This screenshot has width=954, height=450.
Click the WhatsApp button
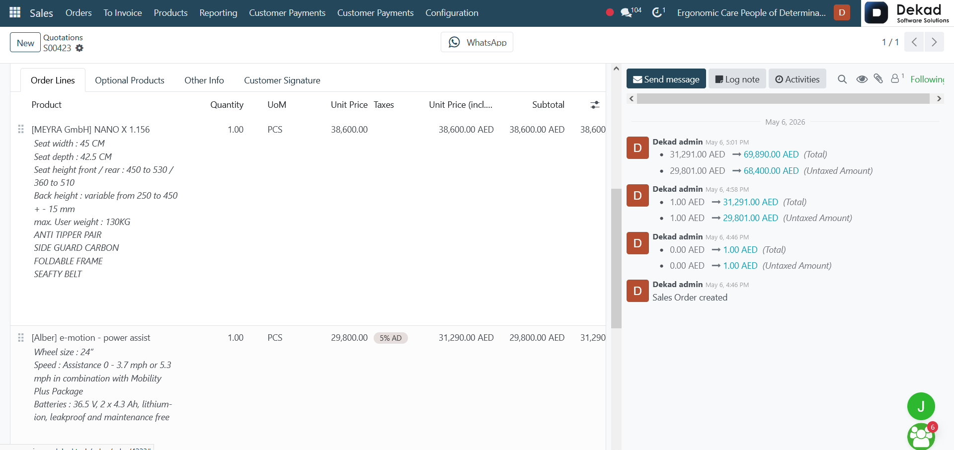477,42
